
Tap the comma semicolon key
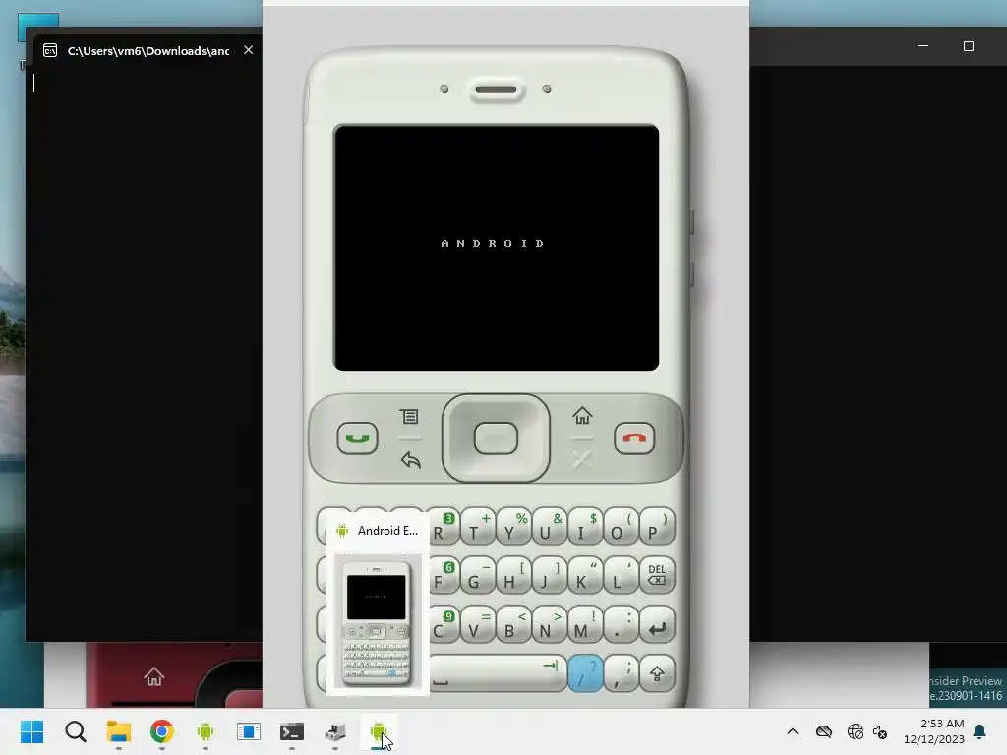click(622, 672)
